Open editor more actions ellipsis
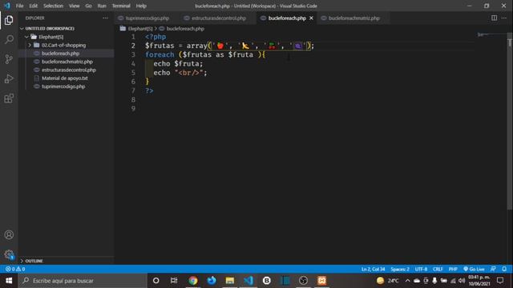This screenshot has width=513, height=288. coord(504,18)
